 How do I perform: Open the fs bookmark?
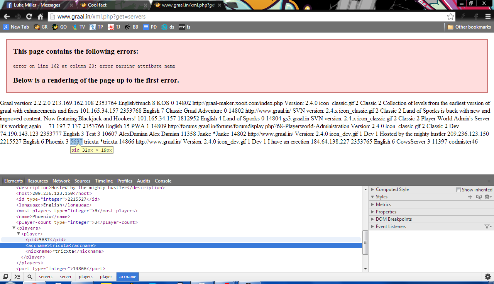click(x=184, y=27)
